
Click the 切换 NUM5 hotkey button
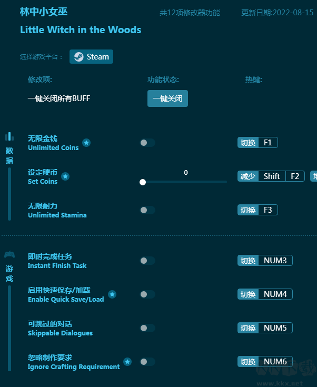(x=265, y=328)
